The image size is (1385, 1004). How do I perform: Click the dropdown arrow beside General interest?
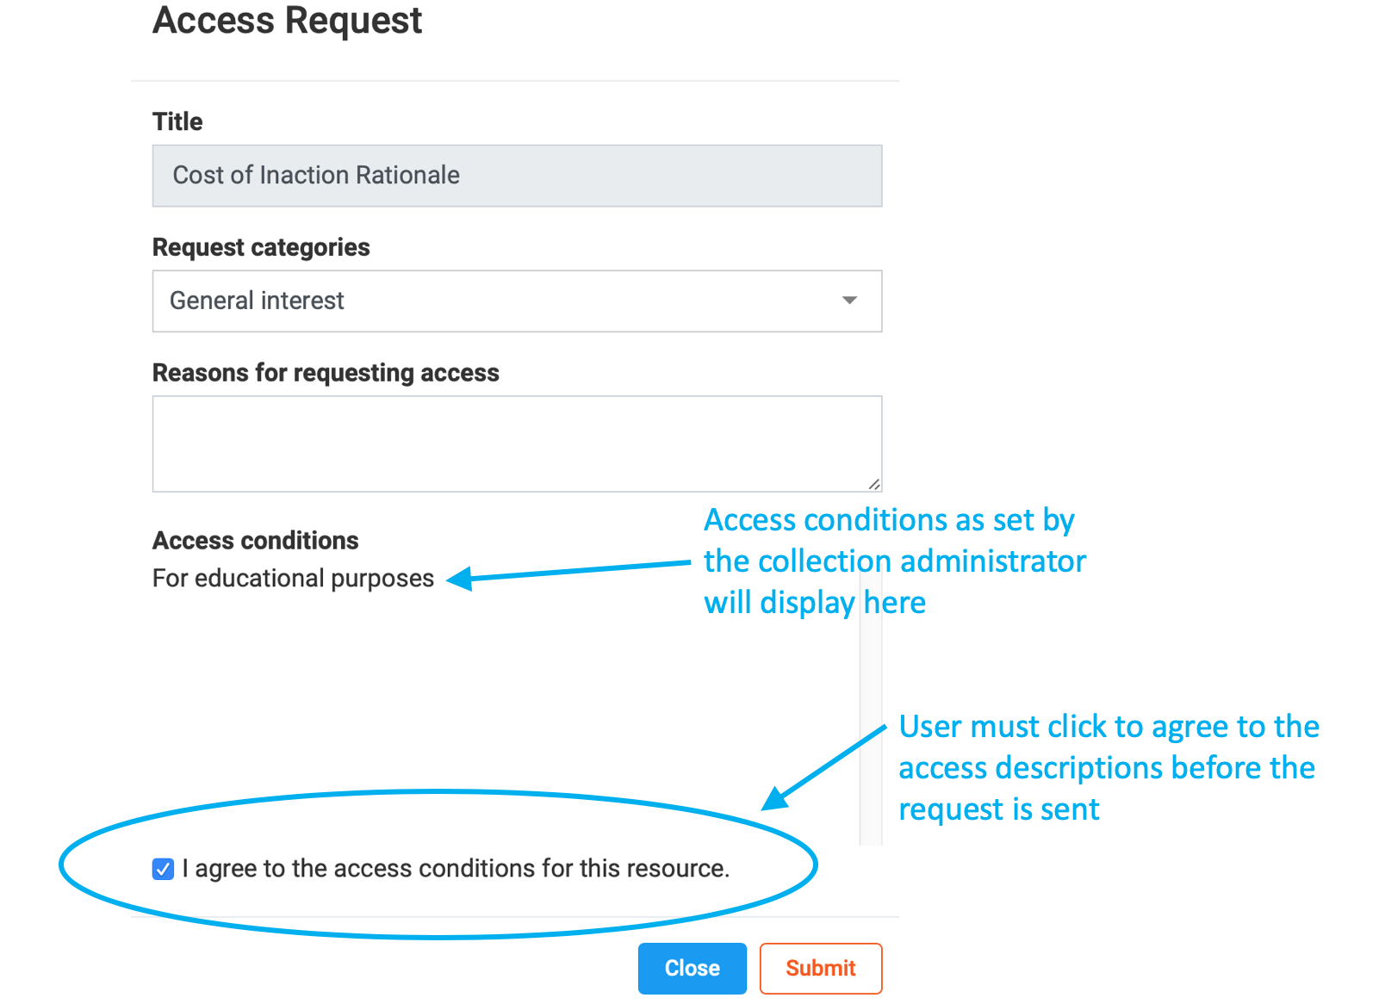coord(849,301)
